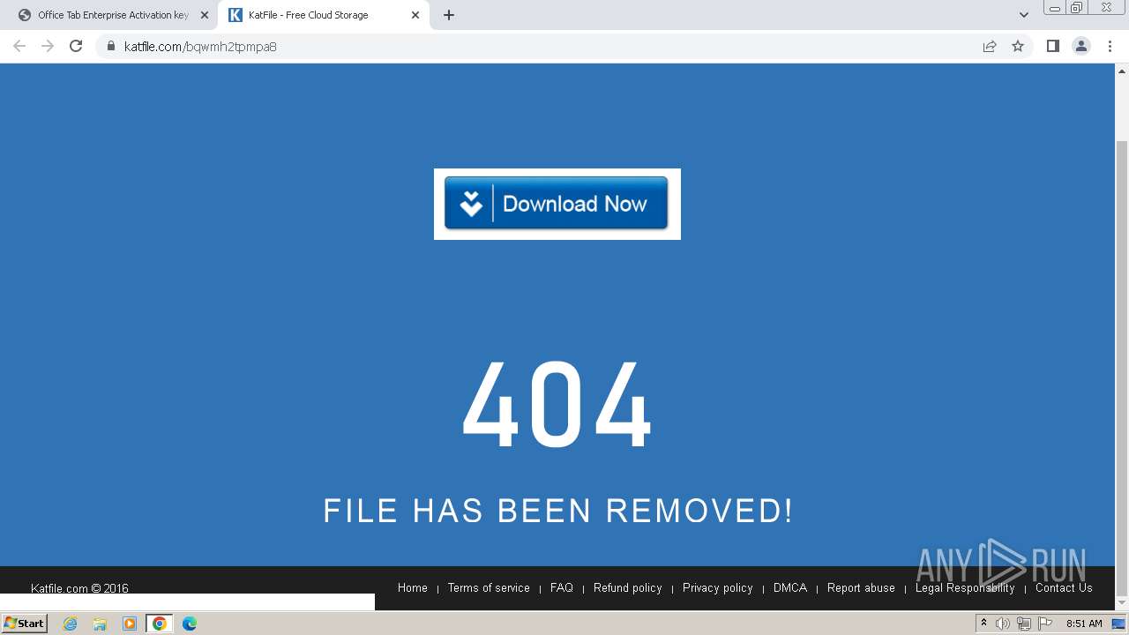Switch to Office Tab Enterprise Activation tab
The height and width of the screenshot is (635, 1129).
(x=112, y=15)
